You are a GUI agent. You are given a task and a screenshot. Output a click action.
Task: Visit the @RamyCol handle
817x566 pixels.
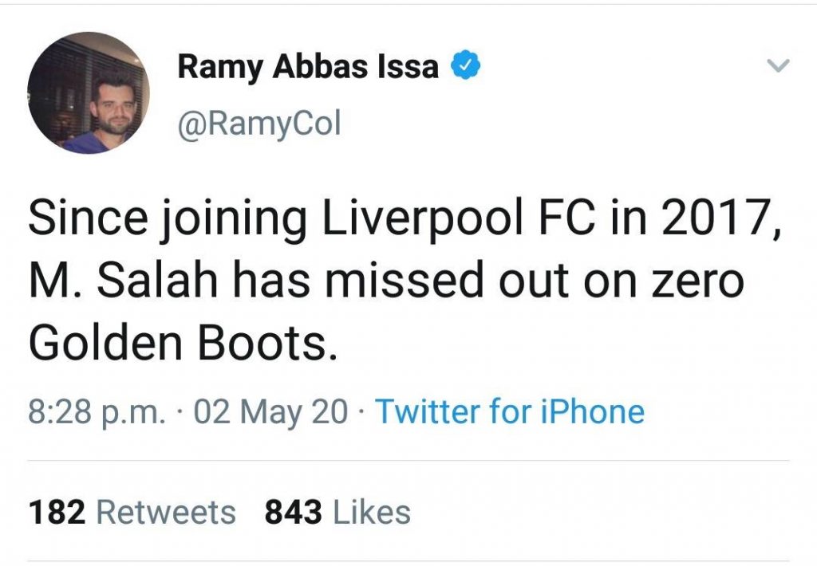[x=259, y=124]
